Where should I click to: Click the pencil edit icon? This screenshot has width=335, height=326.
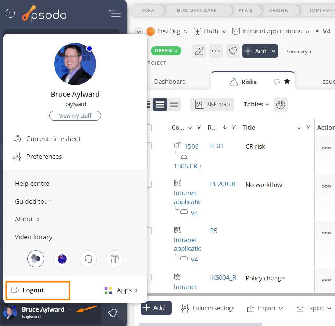(x=199, y=51)
